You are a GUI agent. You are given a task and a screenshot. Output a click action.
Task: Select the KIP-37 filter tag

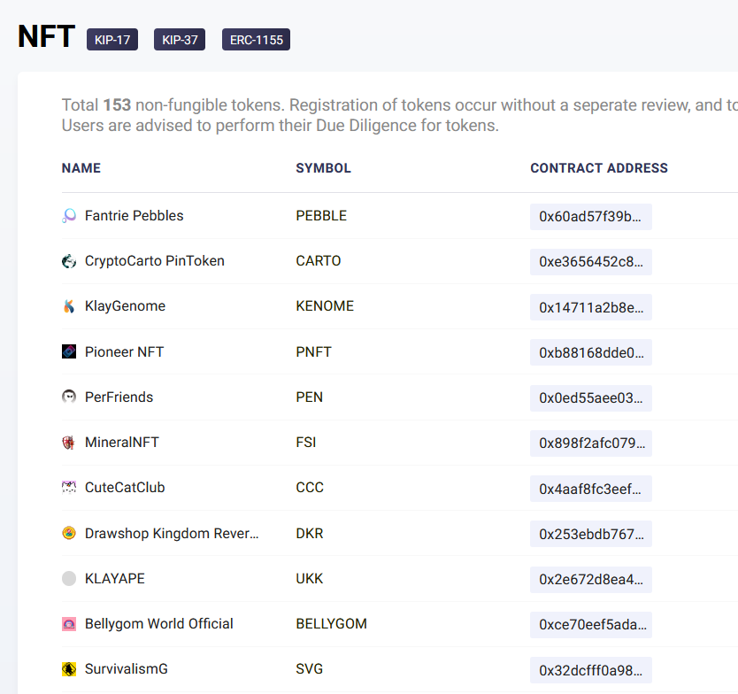pyautogui.click(x=180, y=40)
